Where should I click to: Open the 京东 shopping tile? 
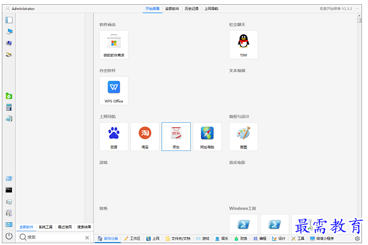click(176, 137)
